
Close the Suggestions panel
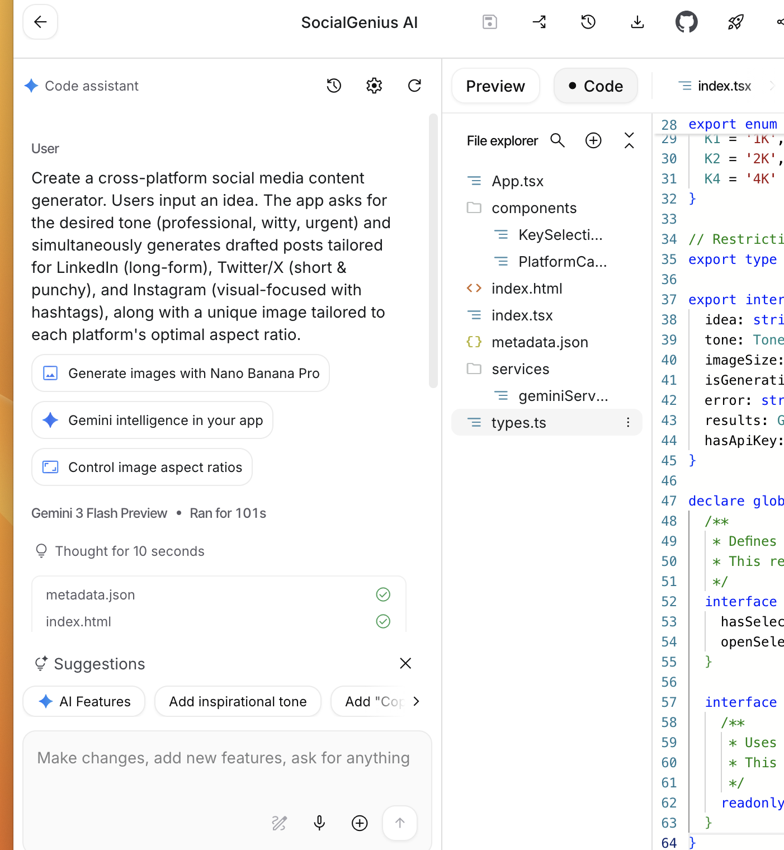[x=405, y=664]
